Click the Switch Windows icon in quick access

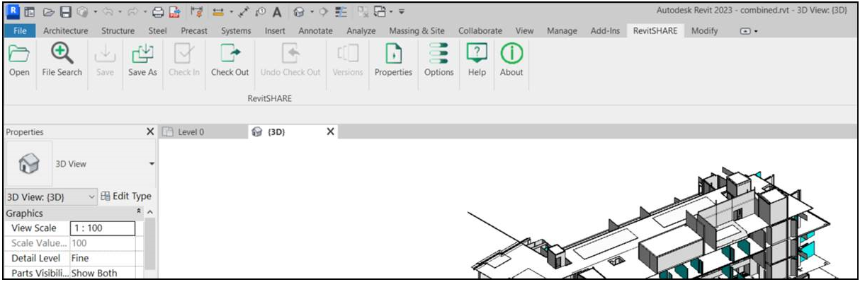(380, 12)
